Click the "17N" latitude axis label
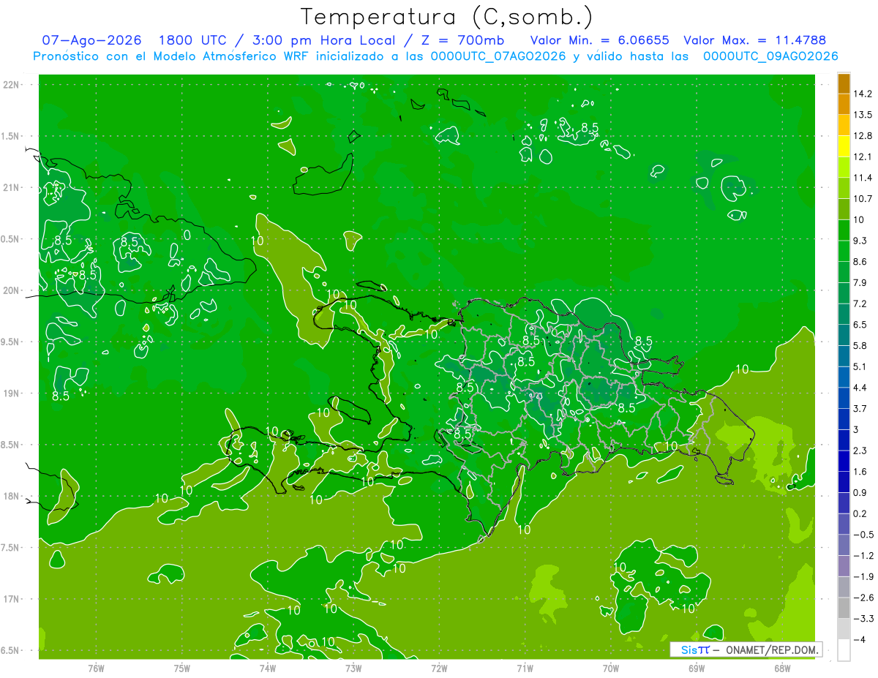 [12, 599]
